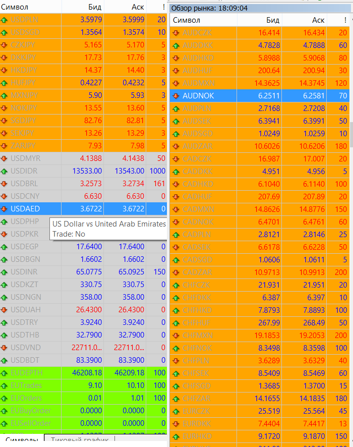
Task: Click the down arrow icon beside CHFPLN
Action: 176,361
